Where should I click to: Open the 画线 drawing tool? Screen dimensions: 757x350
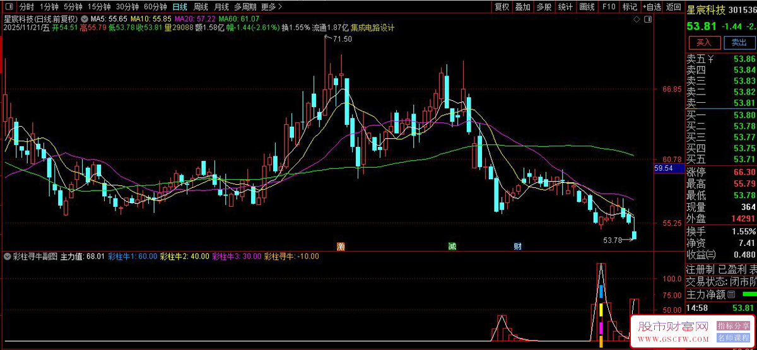[587, 7]
